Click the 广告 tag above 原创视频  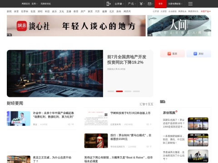pos(163,102)
